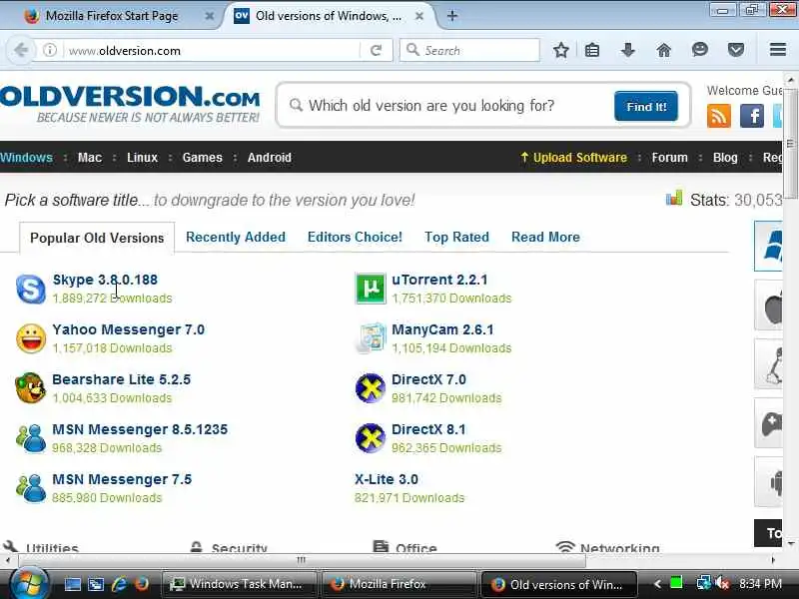The image size is (799, 599).
Task: Launch Internet Explorer from quick launch
Action: [x=119, y=584]
